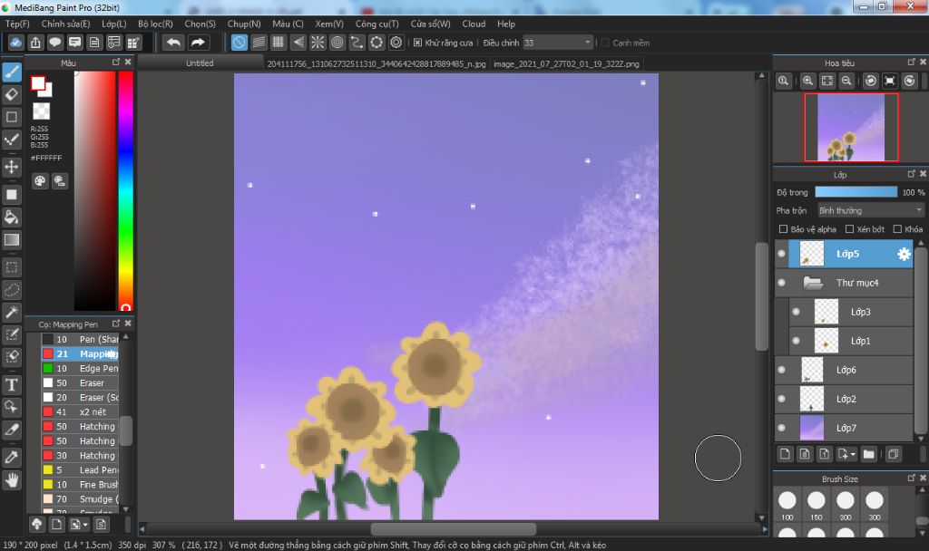Select the Eyedropper tool
The height and width of the screenshot is (551, 929).
pyautogui.click(x=12, y=457)
